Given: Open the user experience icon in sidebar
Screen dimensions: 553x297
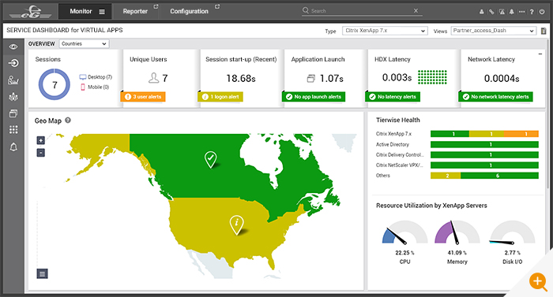Looking at the screenshot, I should 13,80.
